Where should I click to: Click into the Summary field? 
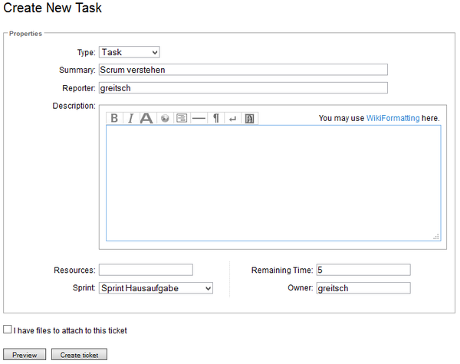pyautogui.click(x=243, y=70)
